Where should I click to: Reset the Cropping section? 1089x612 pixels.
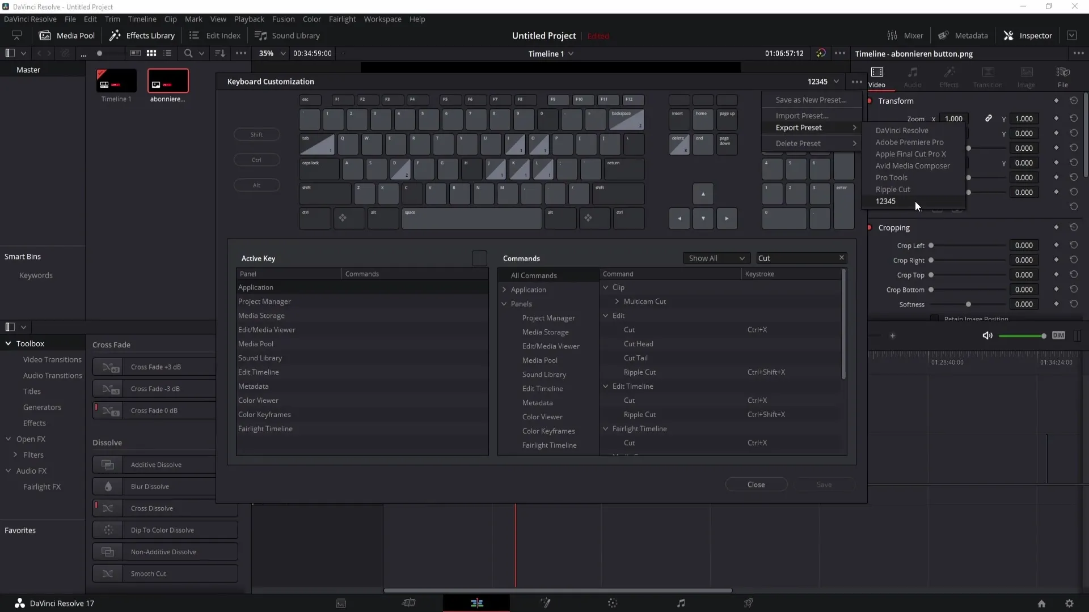click(x=1074, y=227)
